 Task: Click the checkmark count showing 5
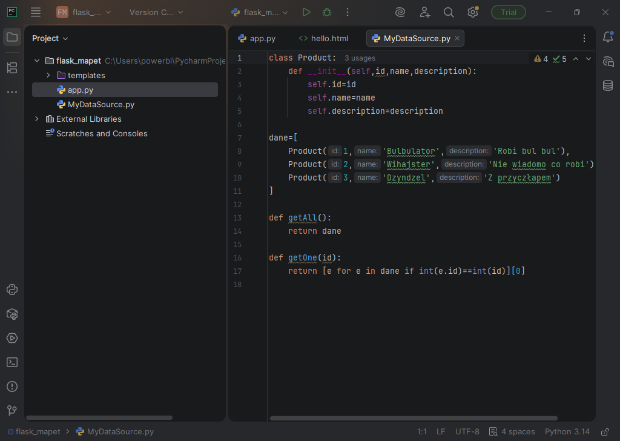pyautogui.click(x=559, y=59)
